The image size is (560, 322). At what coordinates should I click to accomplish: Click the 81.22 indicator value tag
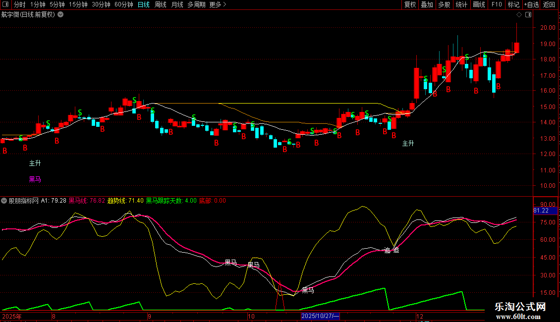tap(545, 211)
